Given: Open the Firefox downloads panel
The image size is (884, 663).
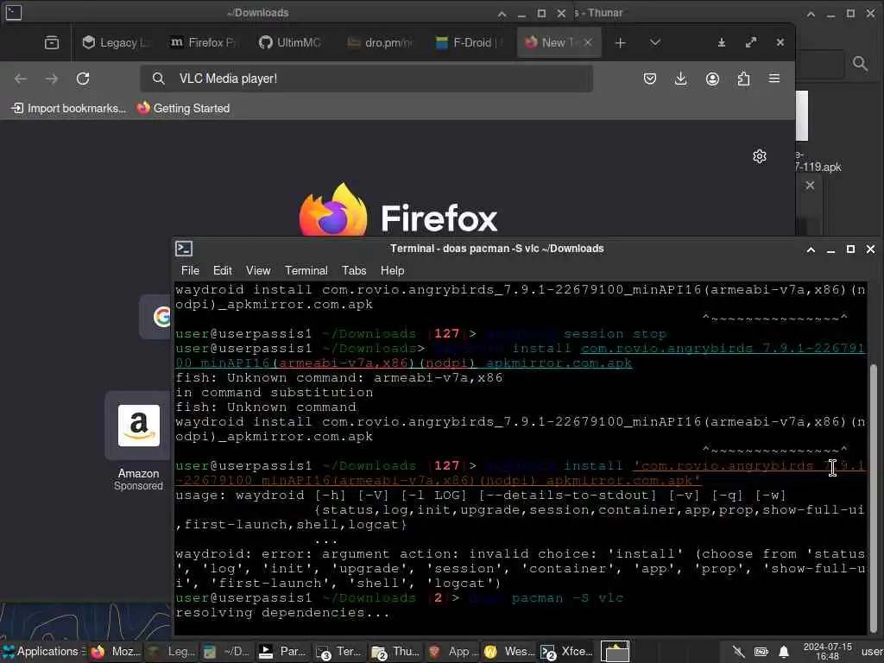Looking at the screenshot, I should 681,79.
